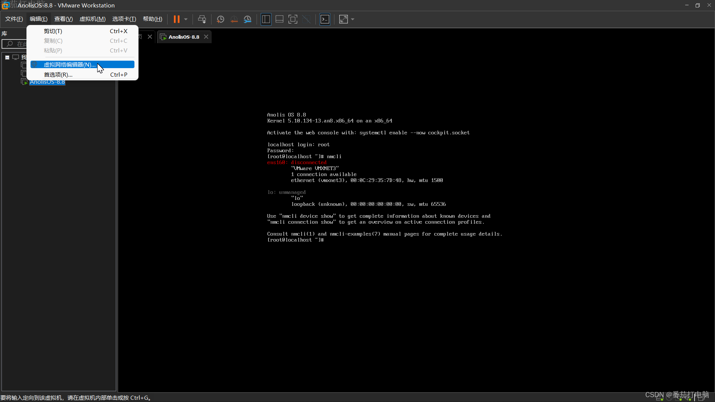This screenshot has height=402, width=715.
Task: Click the '库' library panel header
Action: click(x=4, y=33)
